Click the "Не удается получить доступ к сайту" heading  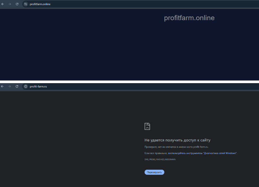[x=177, y=140]
